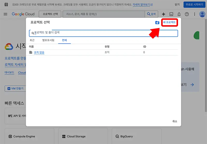This screenshot has height=144, width=207.
Task: Click the VM 만들기 button
Action: (x=15, y=88)
